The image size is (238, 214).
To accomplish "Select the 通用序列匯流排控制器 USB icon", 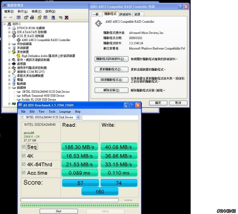I will (x=14, y=68).
